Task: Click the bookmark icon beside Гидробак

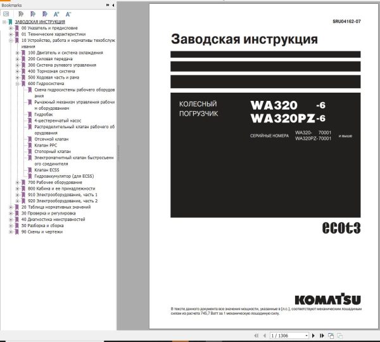Action: [30, 114]
